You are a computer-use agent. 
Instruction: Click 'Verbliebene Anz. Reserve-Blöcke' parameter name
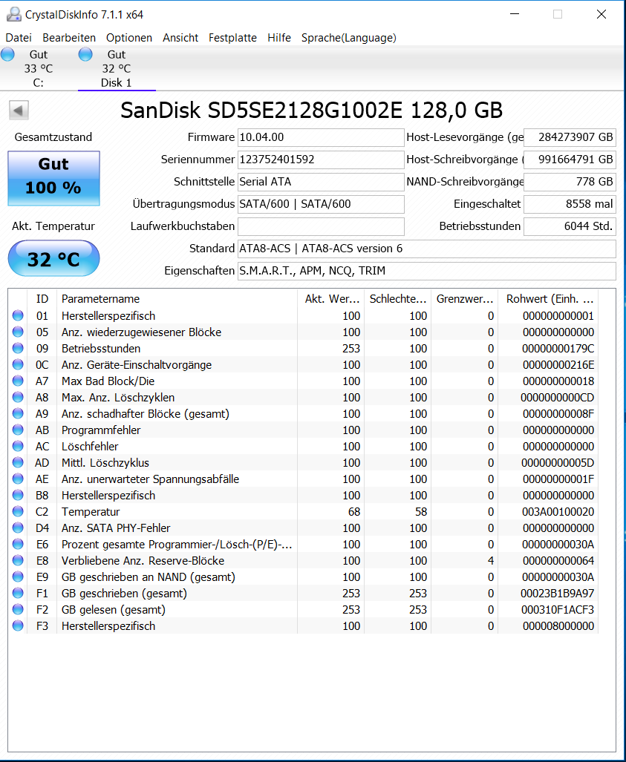143,561
